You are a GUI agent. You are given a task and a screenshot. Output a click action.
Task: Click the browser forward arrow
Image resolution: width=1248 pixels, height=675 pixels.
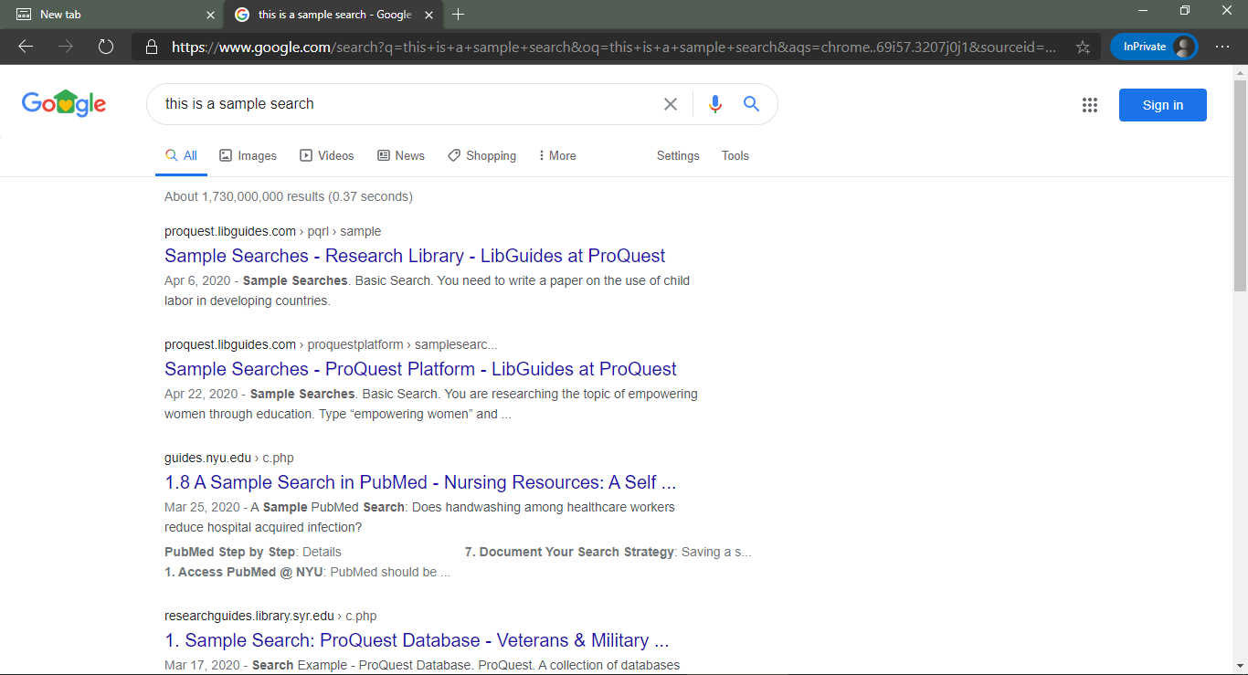click(x=66, y=47)
